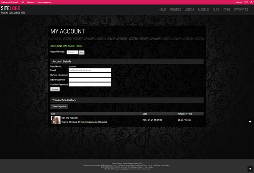Click the MY ACCOUNT page heading

click(67, 31)
